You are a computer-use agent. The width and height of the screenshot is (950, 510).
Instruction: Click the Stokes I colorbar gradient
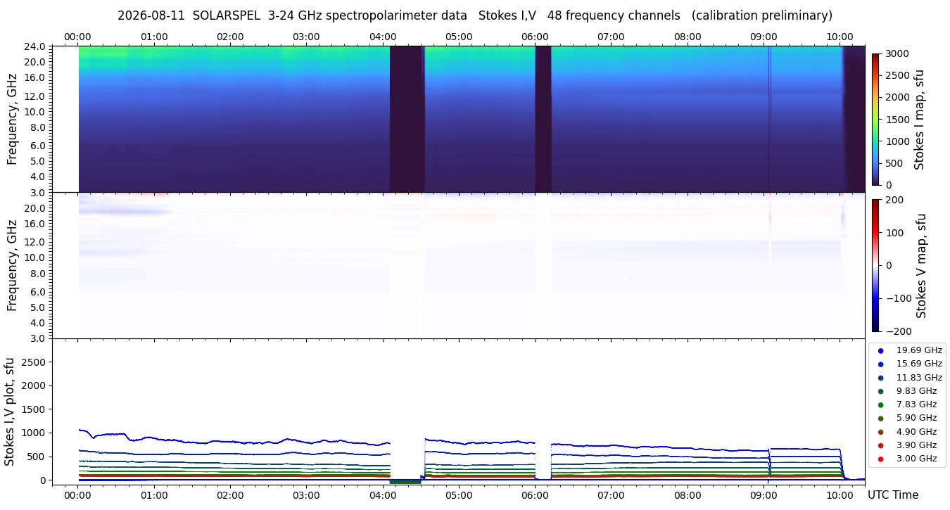875,120
